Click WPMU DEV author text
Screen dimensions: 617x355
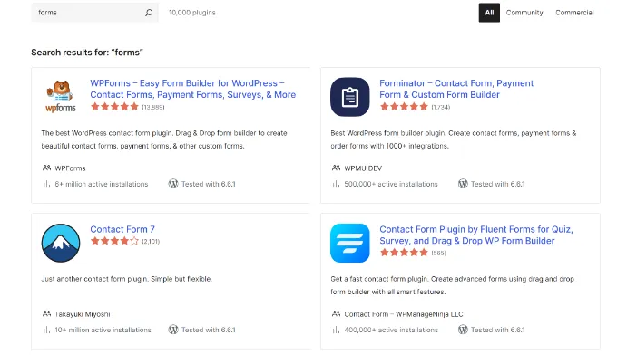pos(363,168)
